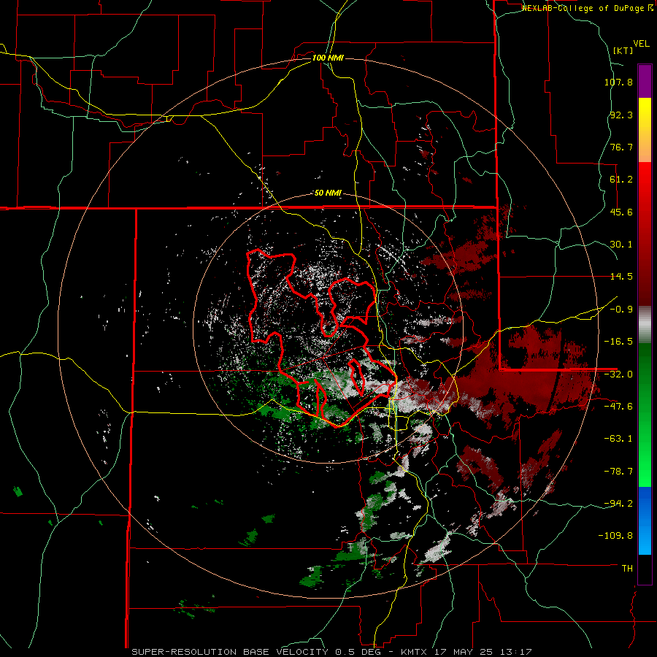Click the 50 NMI range ring label
The image size is (657, 657).
pyautogui.click(x=328, y=193)
